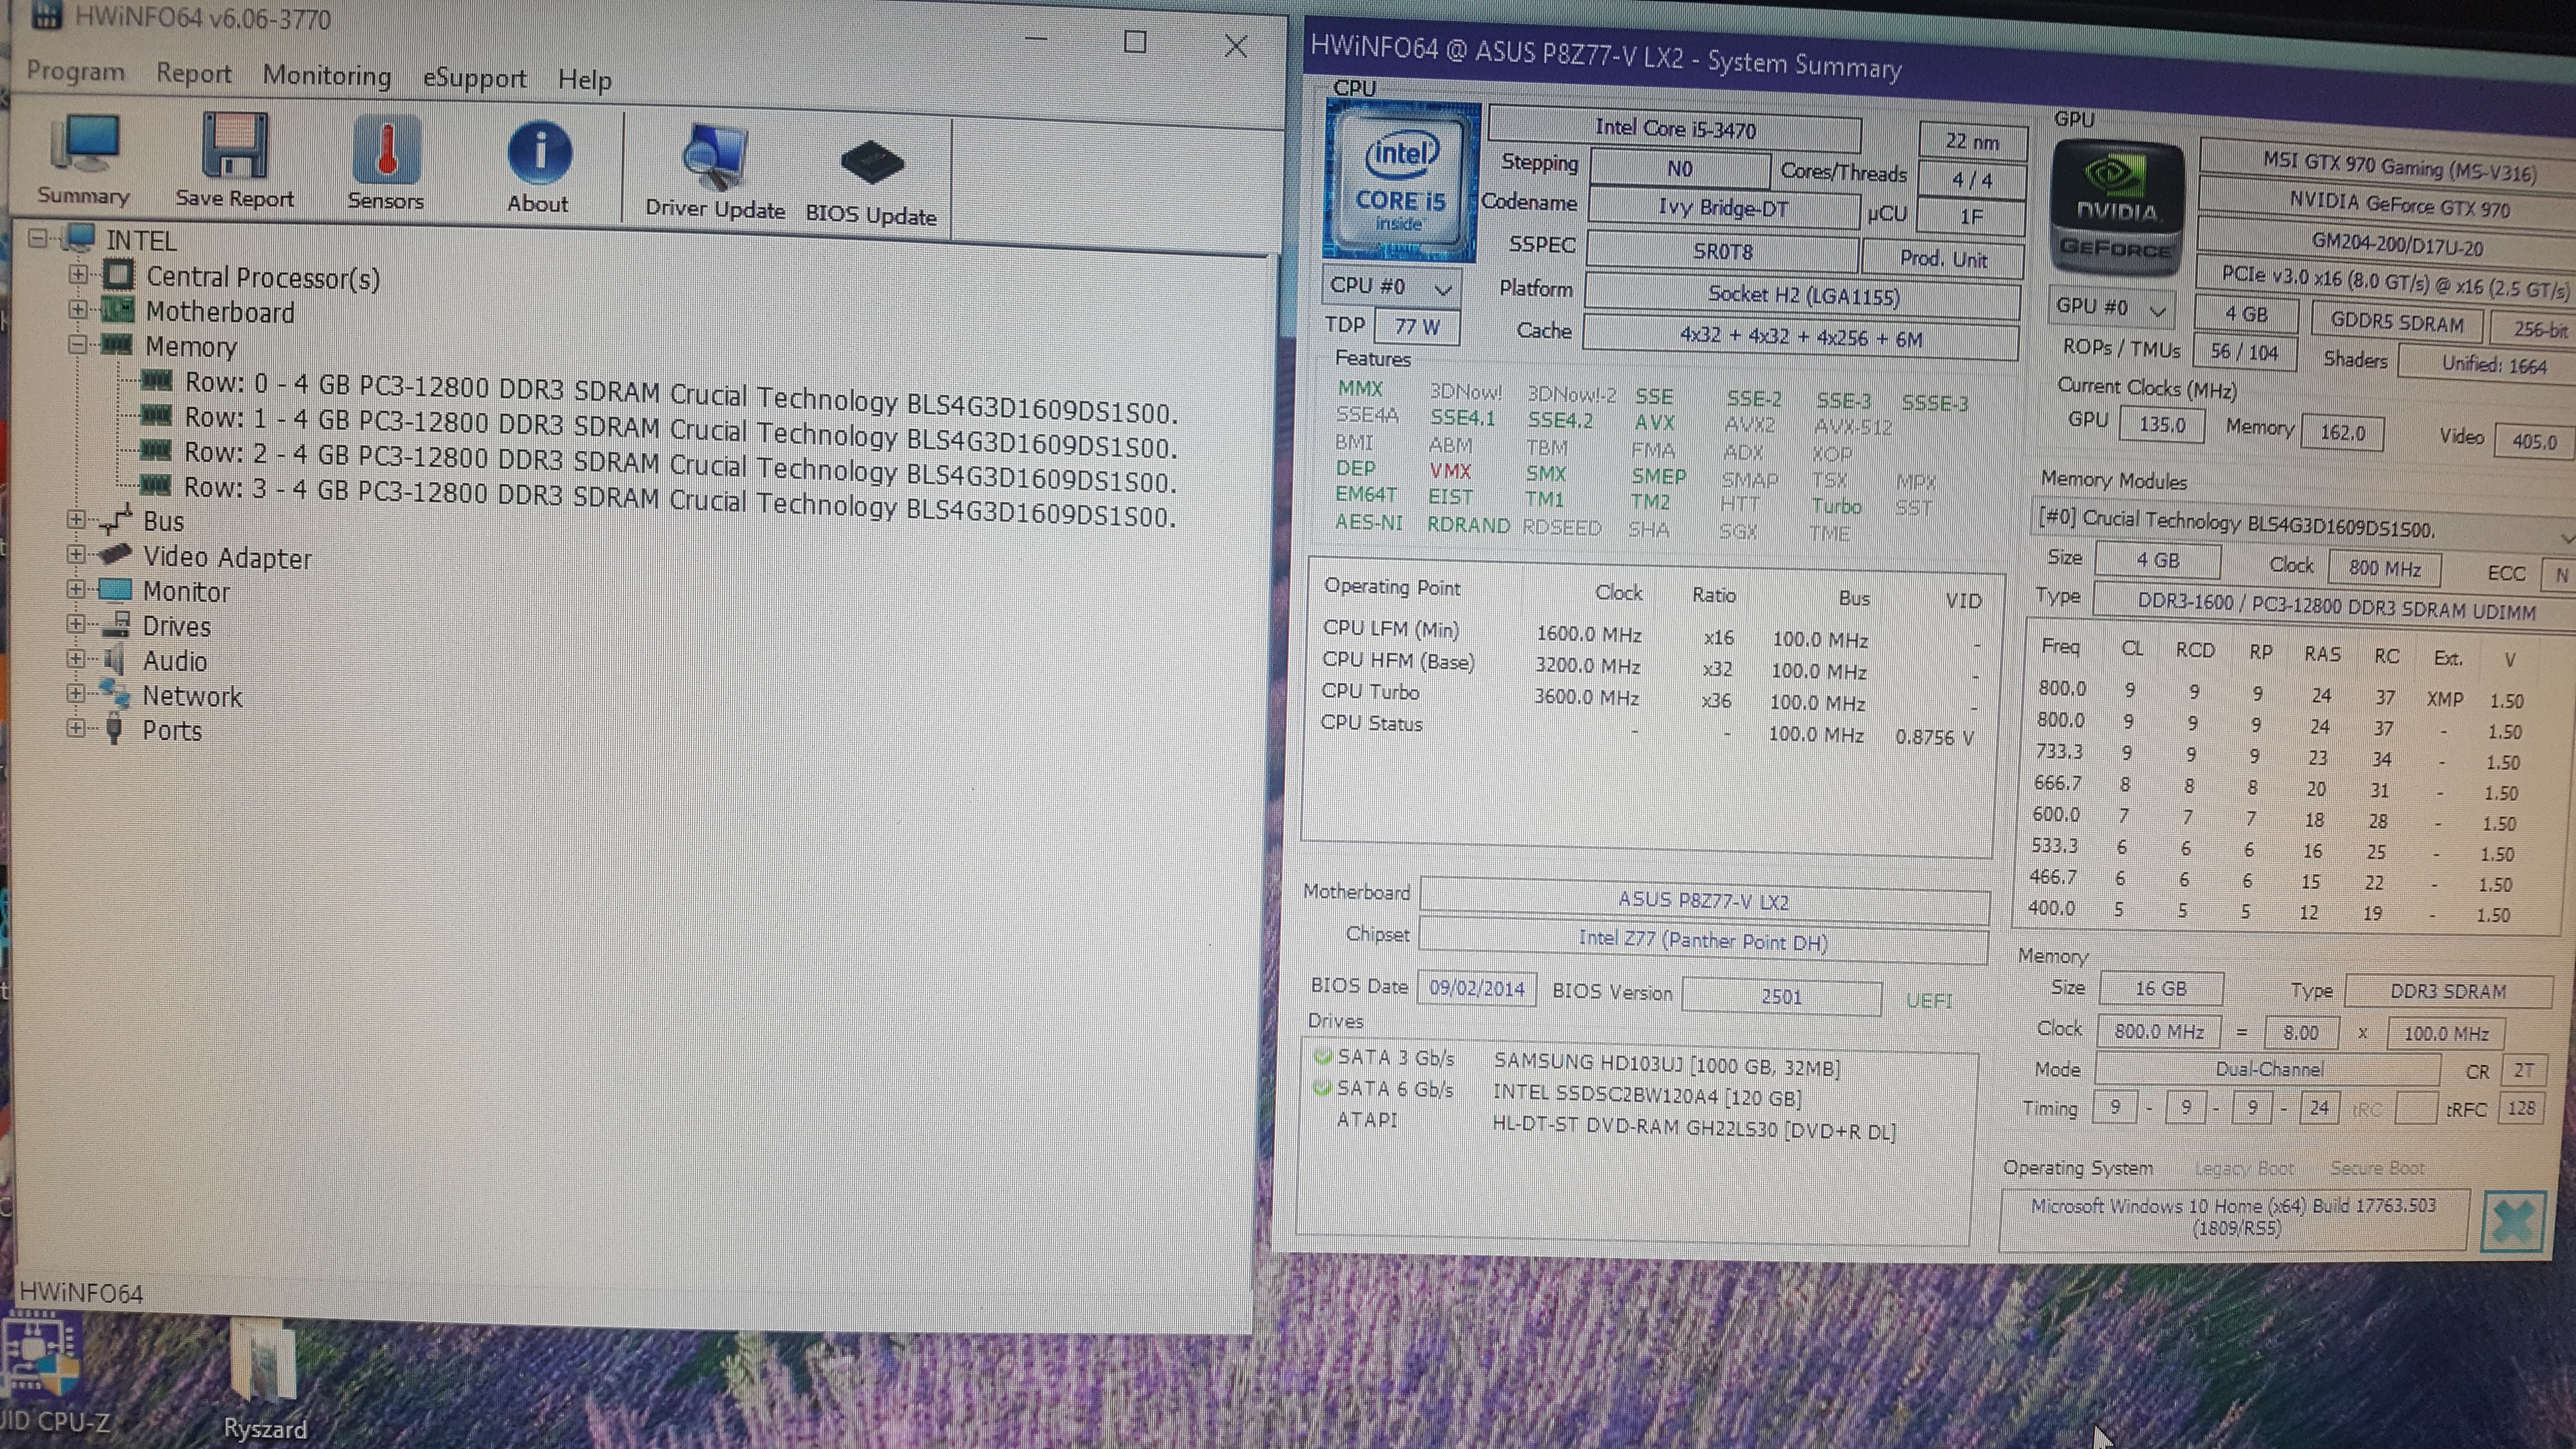Click the Dual-Channel mode field
The image size is (2576, 1449).
(2268, 1069)
